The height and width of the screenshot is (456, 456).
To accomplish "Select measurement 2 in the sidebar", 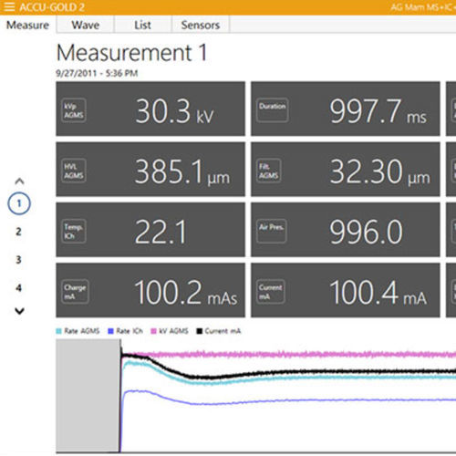I will 18,232.
